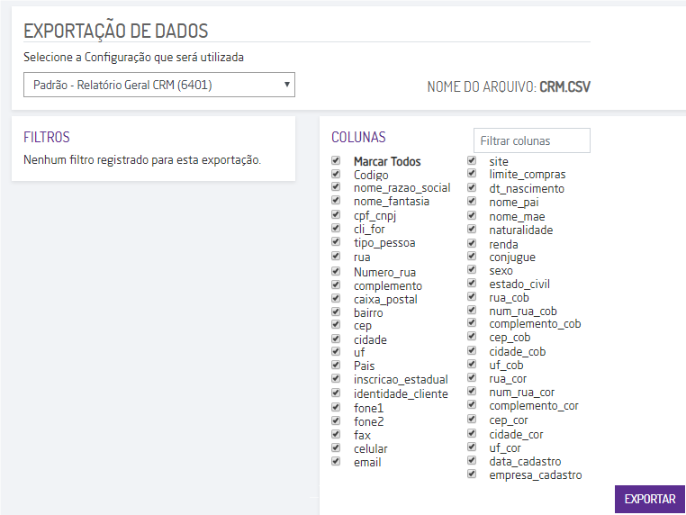Image resolution: width=686 pixels, height=515 pixels.
Task: Uncheck the cidade checkbox
Action: point(336,339)
